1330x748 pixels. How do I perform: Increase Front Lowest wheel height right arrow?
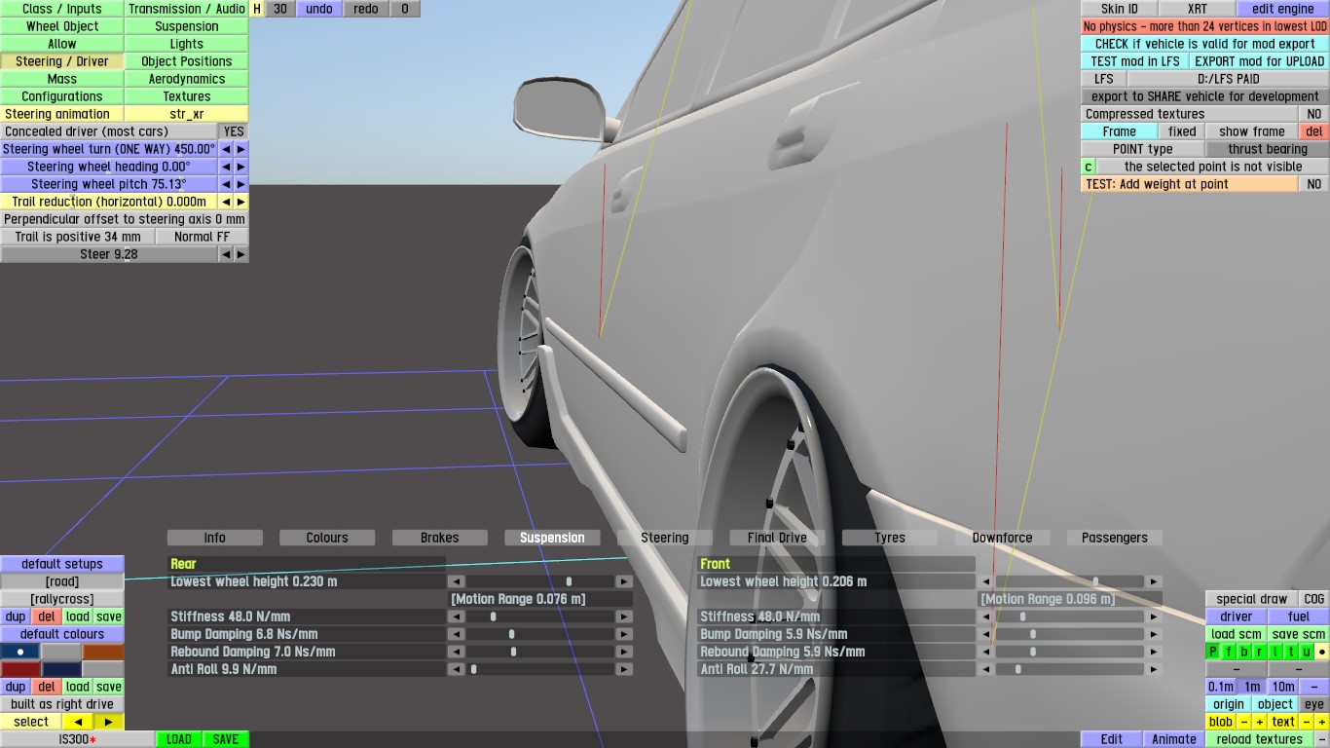[1154, 581]
